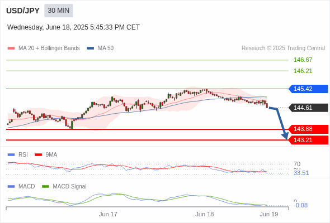Toggle the MACD legend item
The height and width of the screenshot is (223, 330).
[21, 186]
